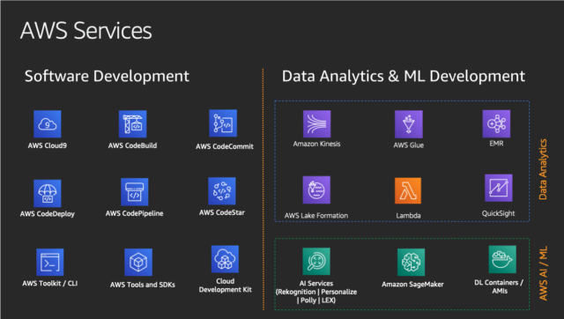Viewport: 564px width, 319px height.
Task: Select the EMR icon
Action: click(496, 123)
